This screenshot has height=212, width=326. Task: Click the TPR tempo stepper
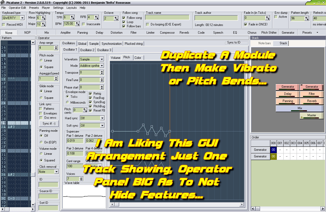click(x=72, y=17)
